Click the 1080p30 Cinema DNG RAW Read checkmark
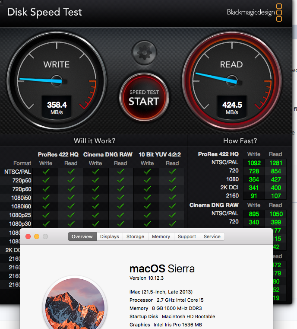Image resolution: width=297 pixels, height=329 pixels. click(120, 224)
